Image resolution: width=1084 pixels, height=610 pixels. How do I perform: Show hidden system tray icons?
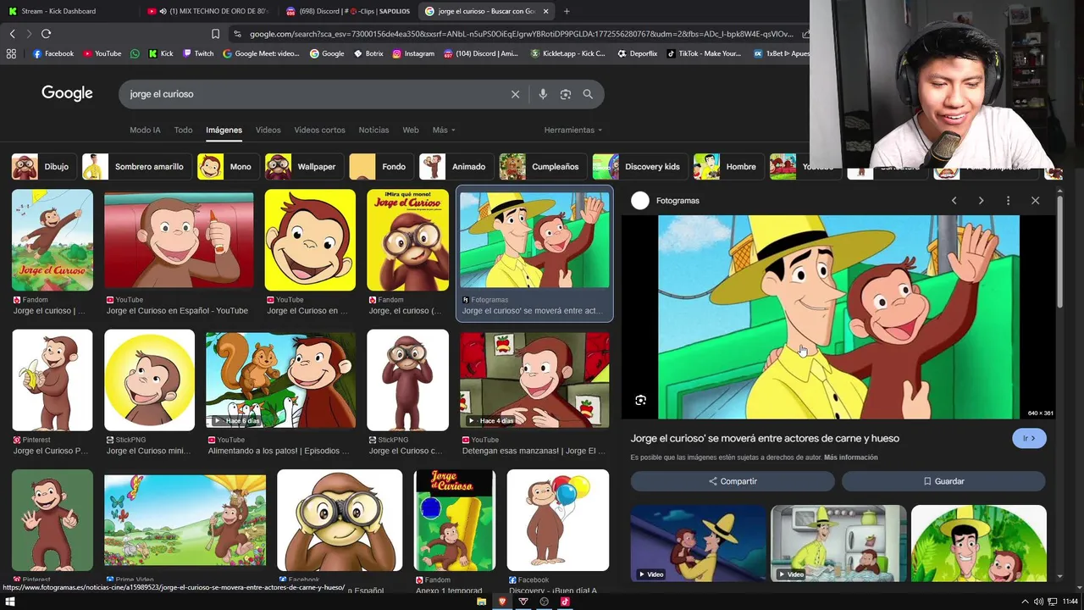[x=1025, y=602]
